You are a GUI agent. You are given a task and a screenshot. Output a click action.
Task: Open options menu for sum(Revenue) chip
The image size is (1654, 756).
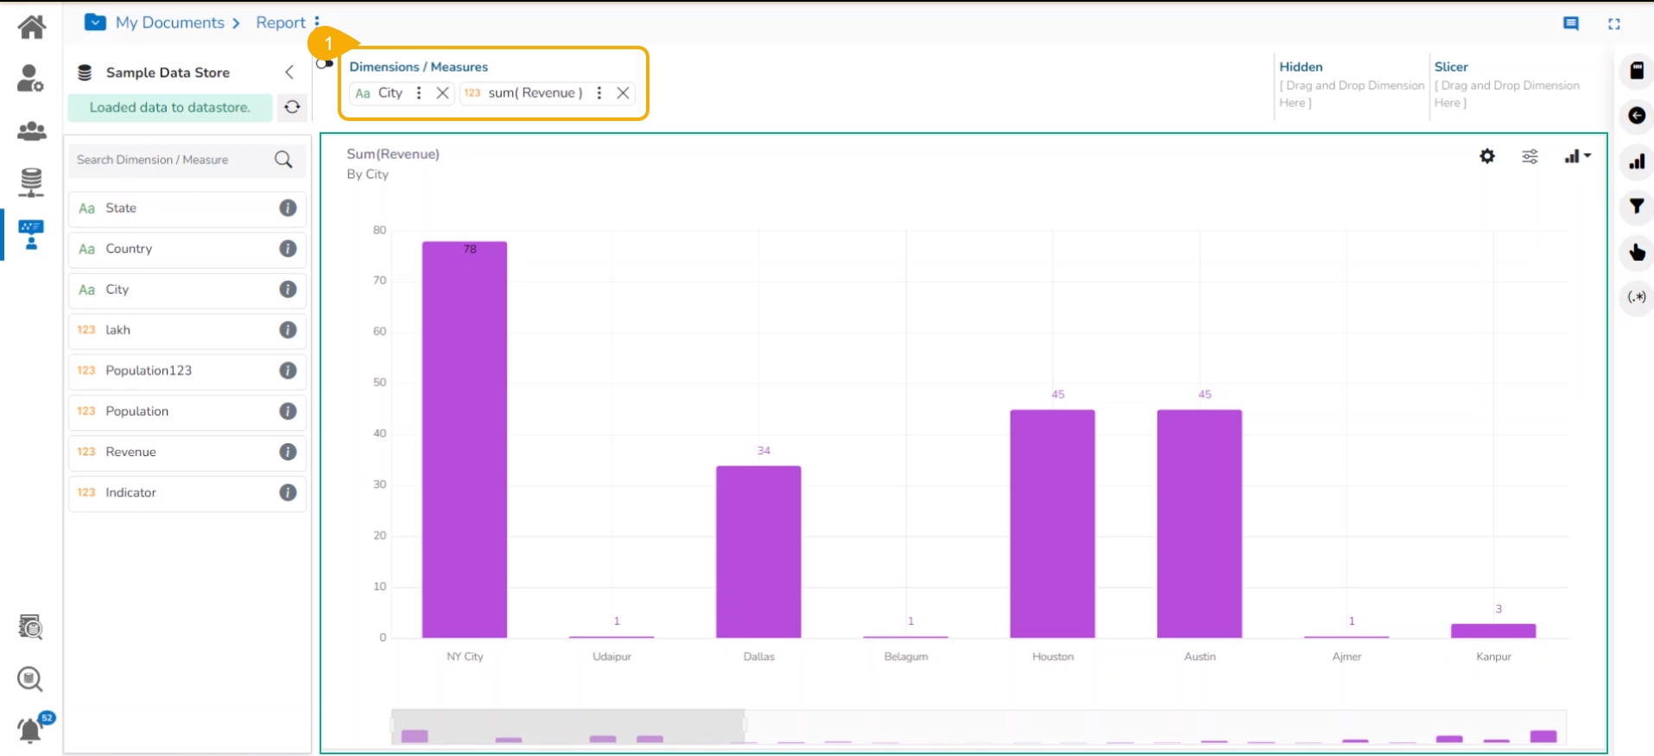[599, 93]
